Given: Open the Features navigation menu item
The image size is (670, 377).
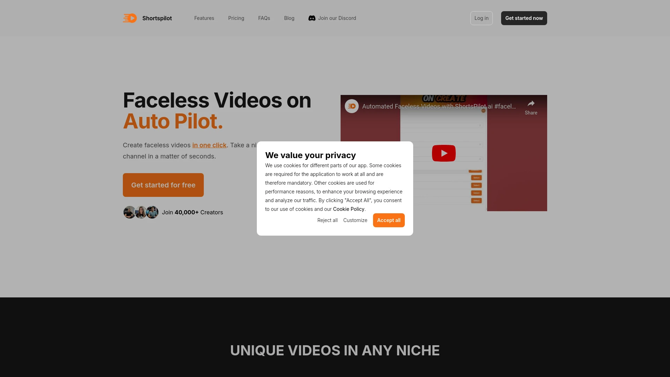Looking at the screenshot, I should pyautogui.click(x=204, y=18).
